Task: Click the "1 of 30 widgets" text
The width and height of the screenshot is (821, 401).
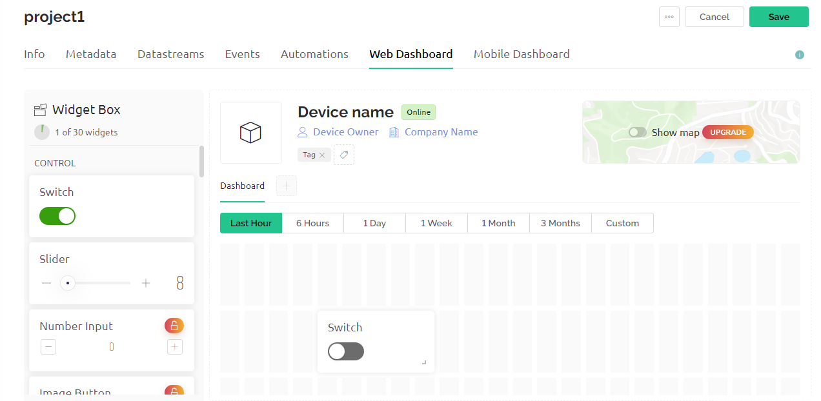Action: coord(86,132)
